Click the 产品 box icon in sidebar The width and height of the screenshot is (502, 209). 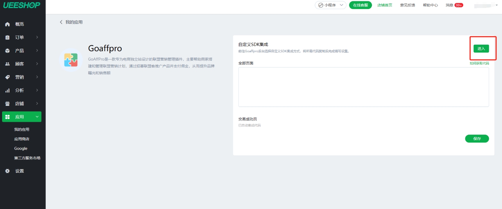[x=7, y=51]
